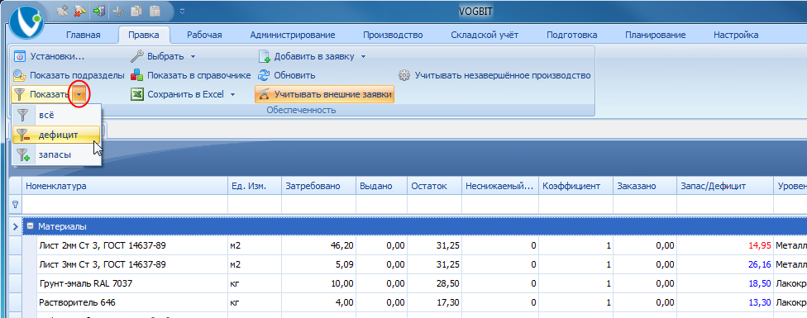
Task: Click the 17,30 Остаток cell
Action: coord(435,302)
